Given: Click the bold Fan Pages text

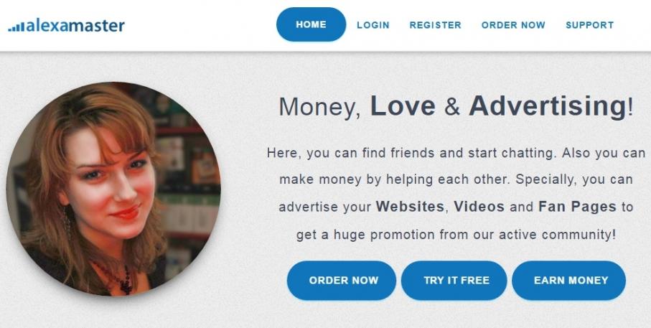Looking at the screenshot, I should [577, 207].
